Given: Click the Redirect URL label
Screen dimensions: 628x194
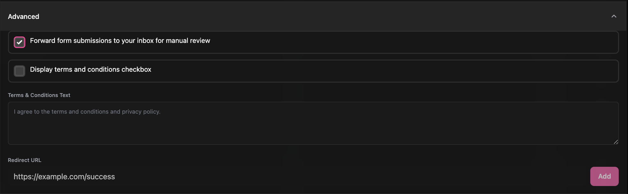Looking at the screenshot, I should coord(25,160).
